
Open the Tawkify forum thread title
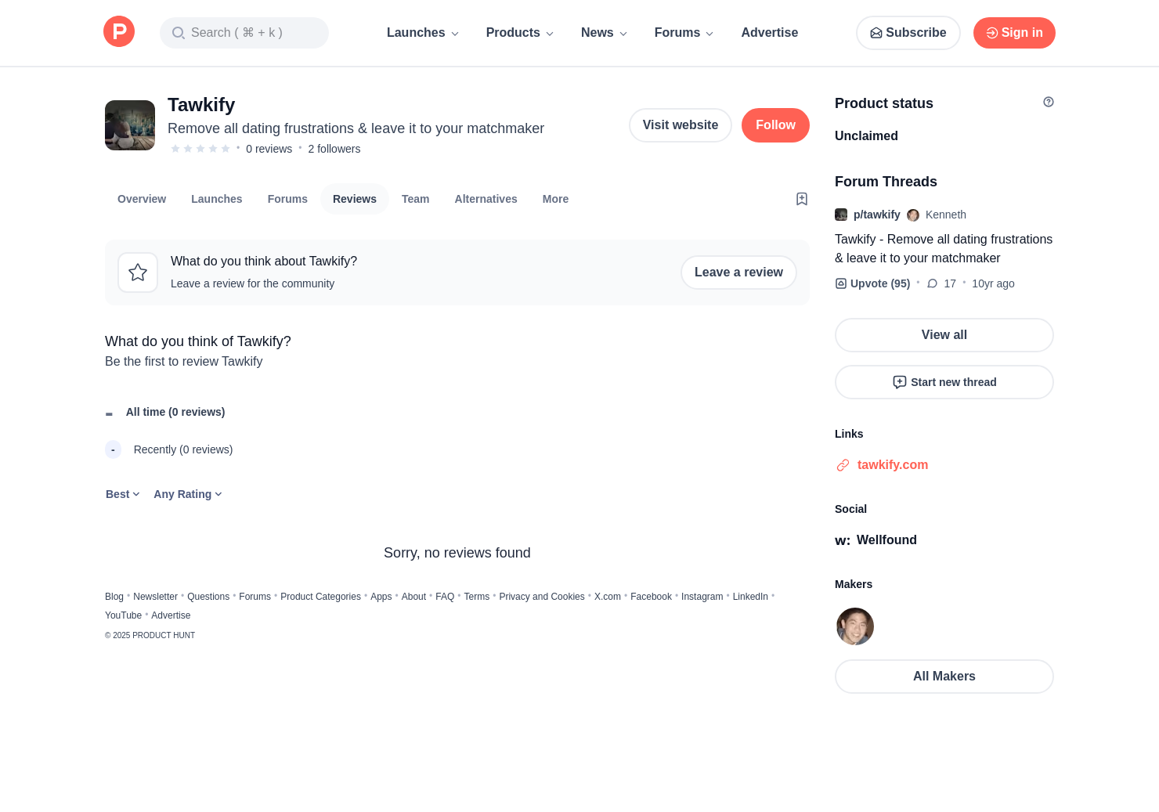pyautogui.click(x=944, y=249)
